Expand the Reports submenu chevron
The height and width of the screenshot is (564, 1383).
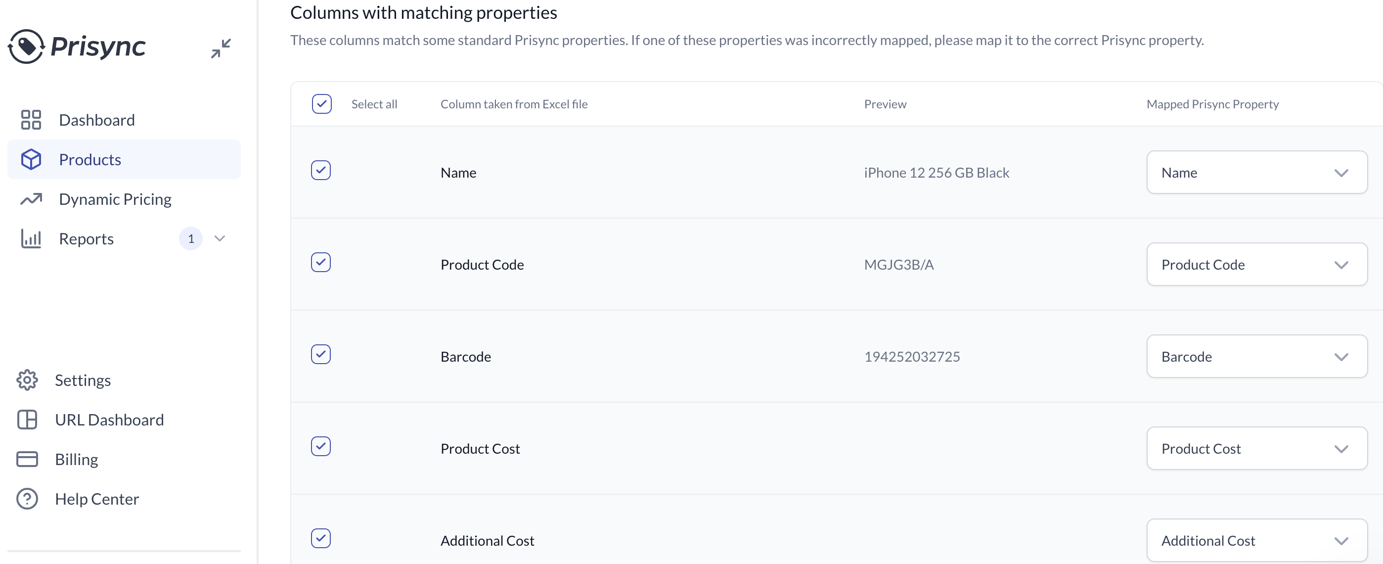(220, 238)
